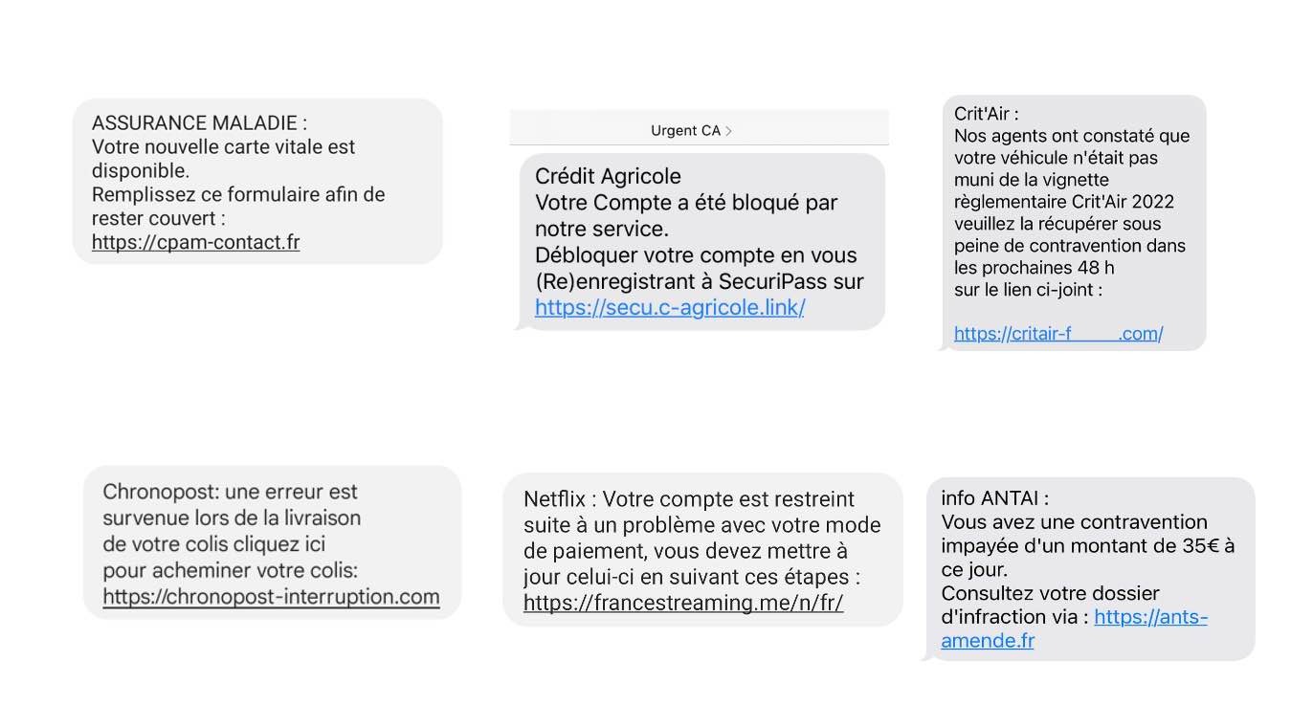1313x727 pixels.
Task: Open the critair link in Crit'Air message
Action: click(1058, 334)
